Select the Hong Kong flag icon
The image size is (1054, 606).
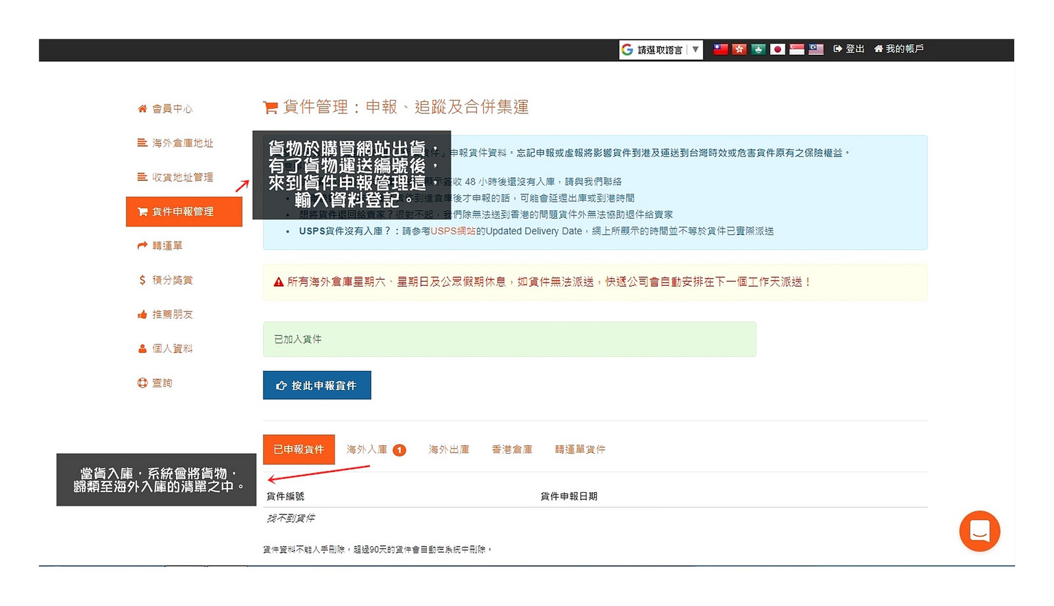click(x=739, y=49)
